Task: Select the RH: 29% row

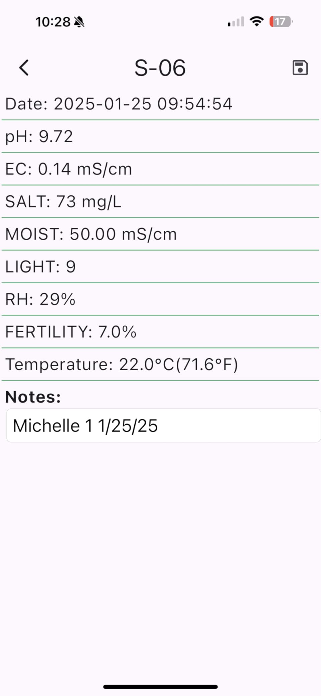Action: click(160, 299)
